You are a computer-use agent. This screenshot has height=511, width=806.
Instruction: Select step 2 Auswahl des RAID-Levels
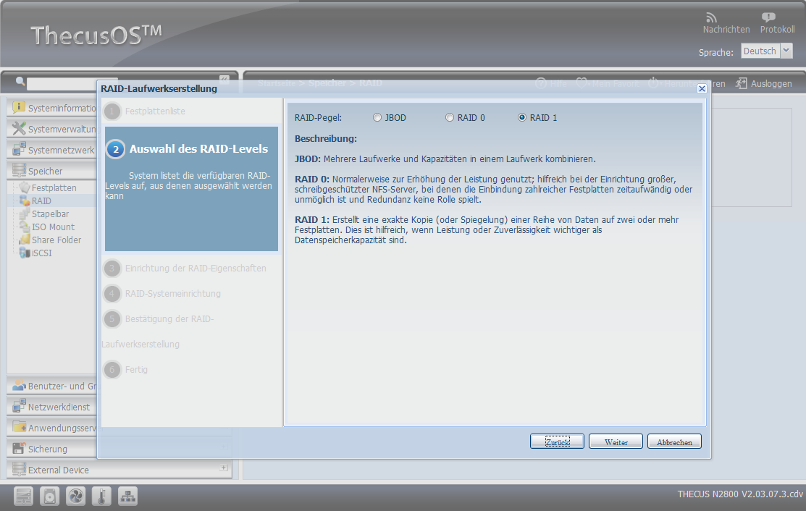tap(191, 189)
